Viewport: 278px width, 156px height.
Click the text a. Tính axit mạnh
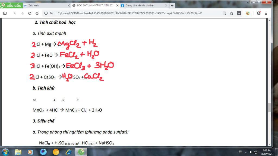pos(49,33)
